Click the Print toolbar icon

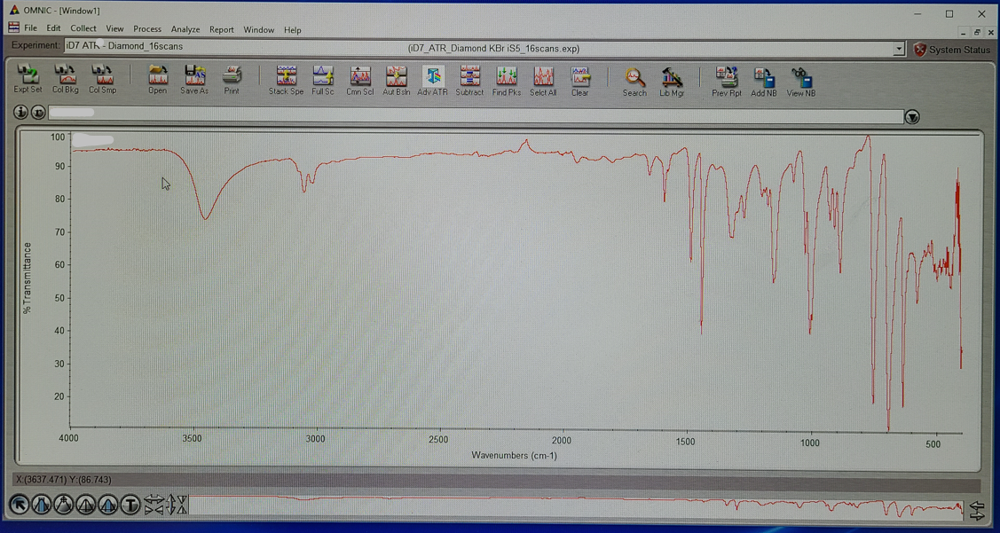[232, 80]
